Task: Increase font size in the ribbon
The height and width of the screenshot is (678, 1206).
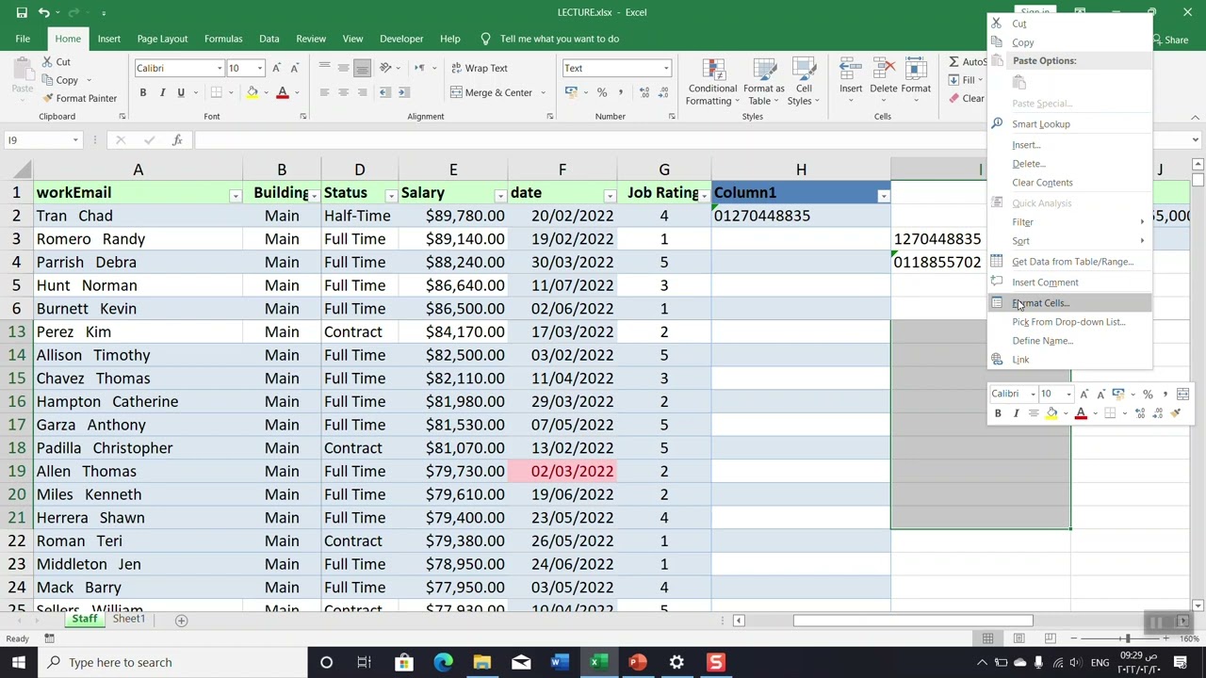Action: pyautogui.click(x=276, y=68)
